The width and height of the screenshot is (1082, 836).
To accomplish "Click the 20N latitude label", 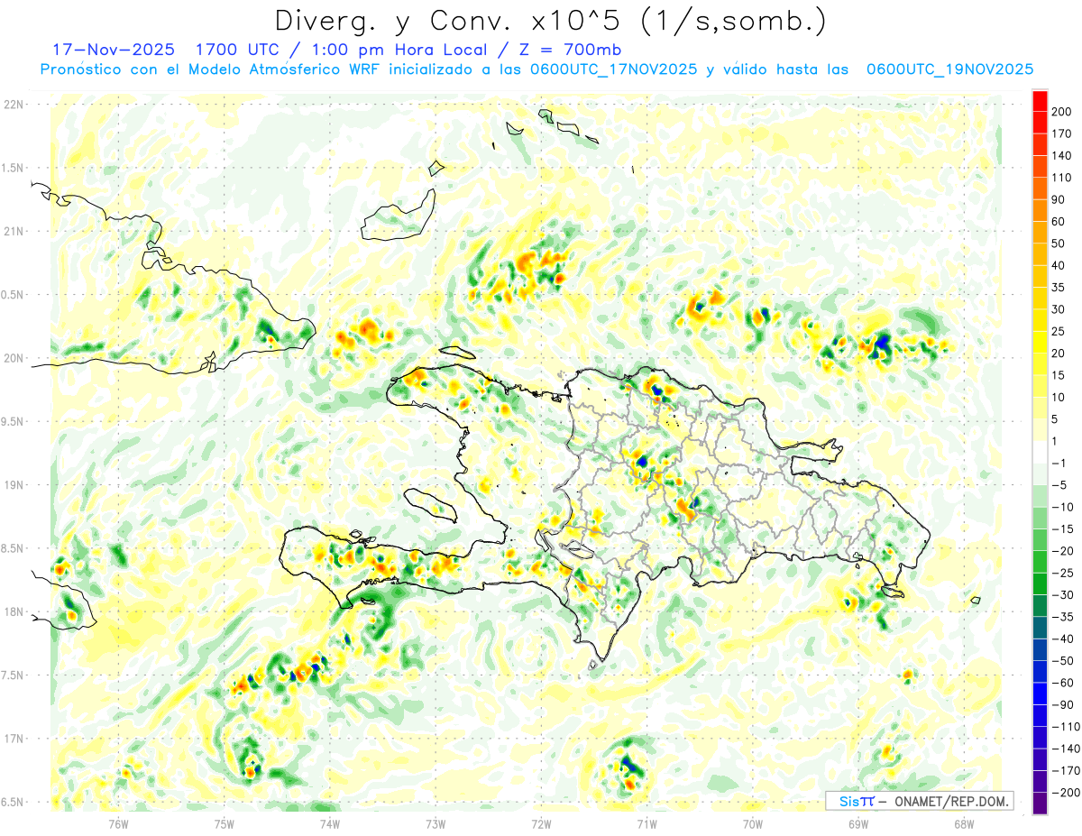I will point(14,358).
